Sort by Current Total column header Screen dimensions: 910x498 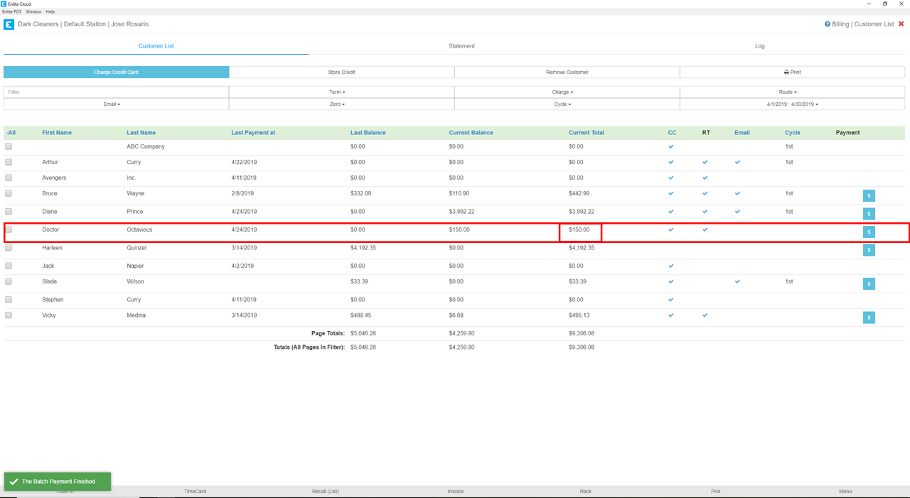[x=587, y=133]
